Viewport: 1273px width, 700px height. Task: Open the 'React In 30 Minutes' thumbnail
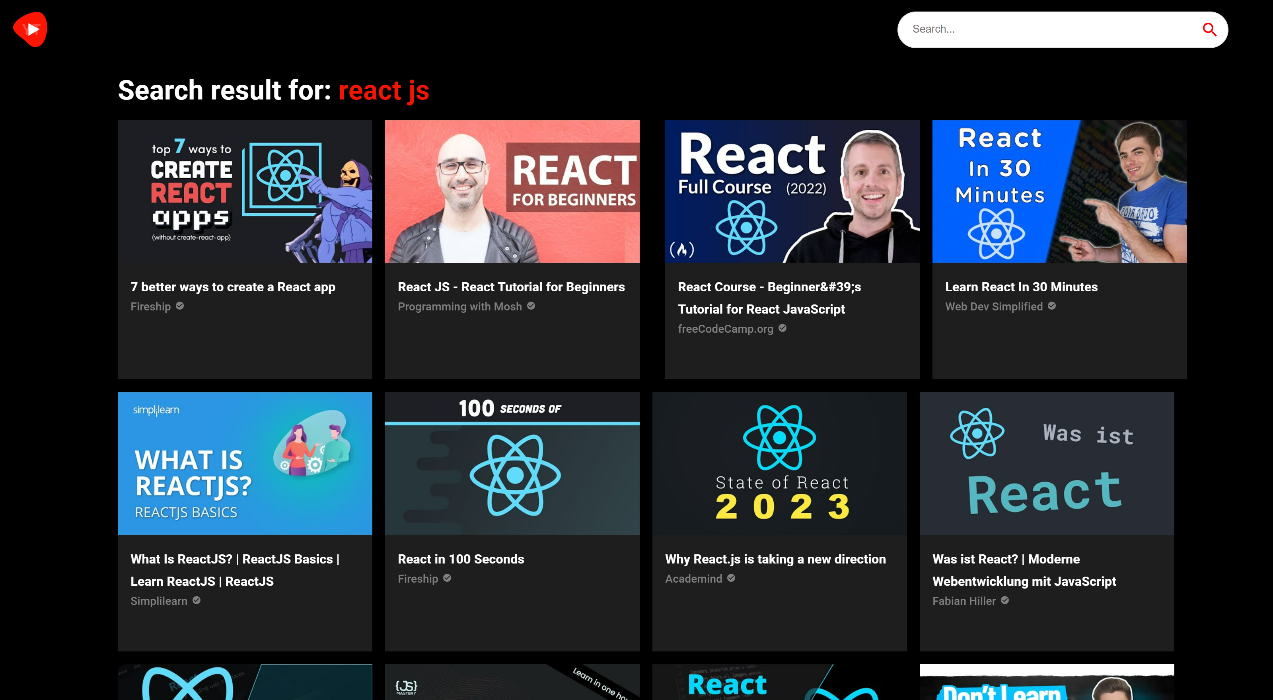1059,191
